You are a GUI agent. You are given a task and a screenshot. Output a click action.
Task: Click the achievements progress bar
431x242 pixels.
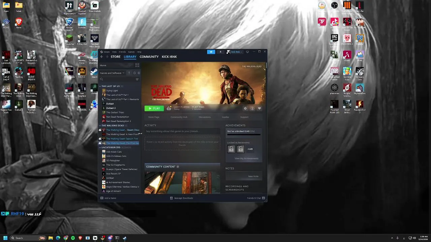243,134
